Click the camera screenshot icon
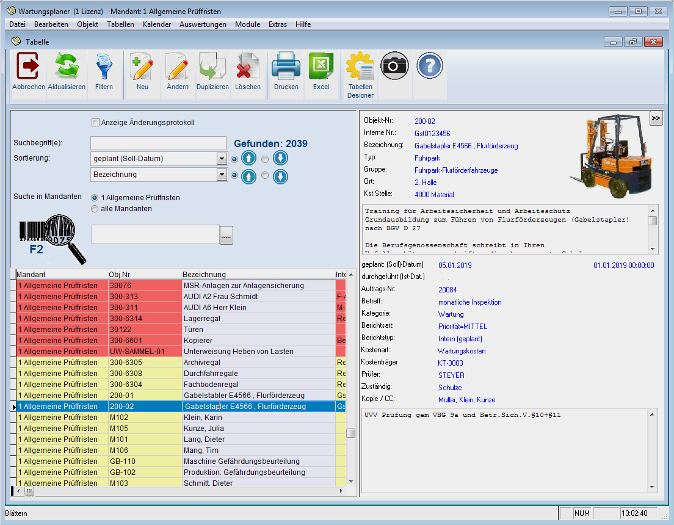674x525 pixels. point(394,65)
